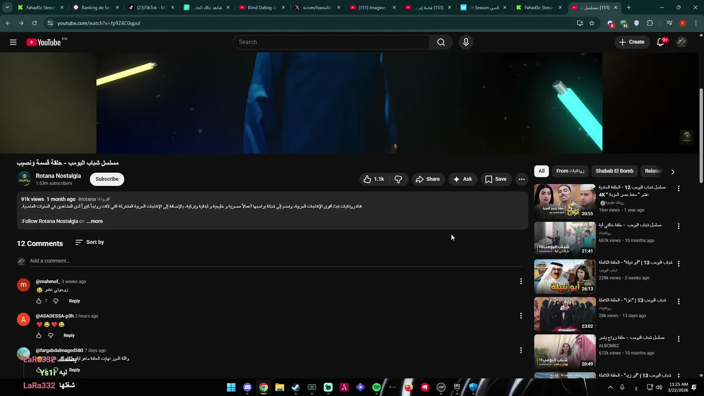Viewport: 704px width, 396px height.
Task: Click the browser address bar URL
Action: click(x=99, y=23)
